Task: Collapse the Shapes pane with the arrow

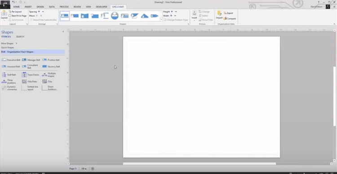Action: 63,32
